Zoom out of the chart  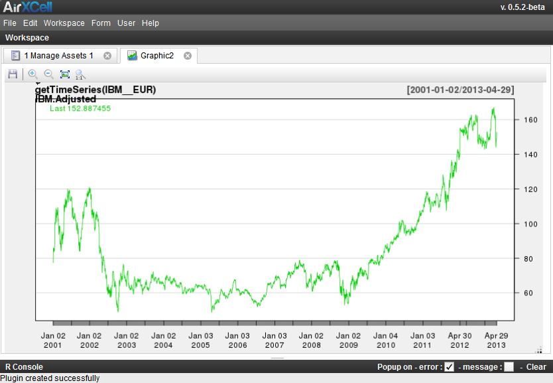pos(48,74)
